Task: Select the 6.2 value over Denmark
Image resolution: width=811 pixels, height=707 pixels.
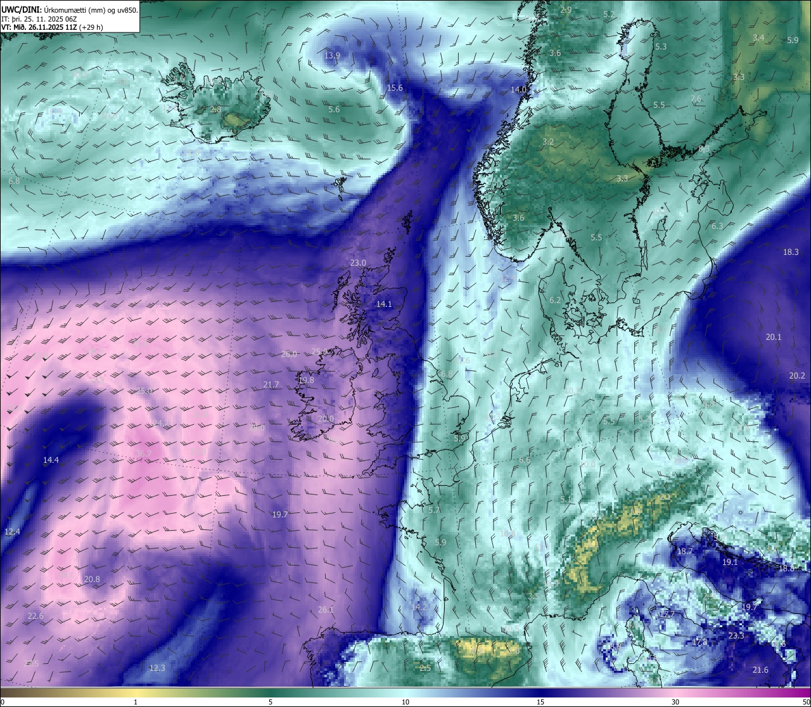Action: pos(555,301)
